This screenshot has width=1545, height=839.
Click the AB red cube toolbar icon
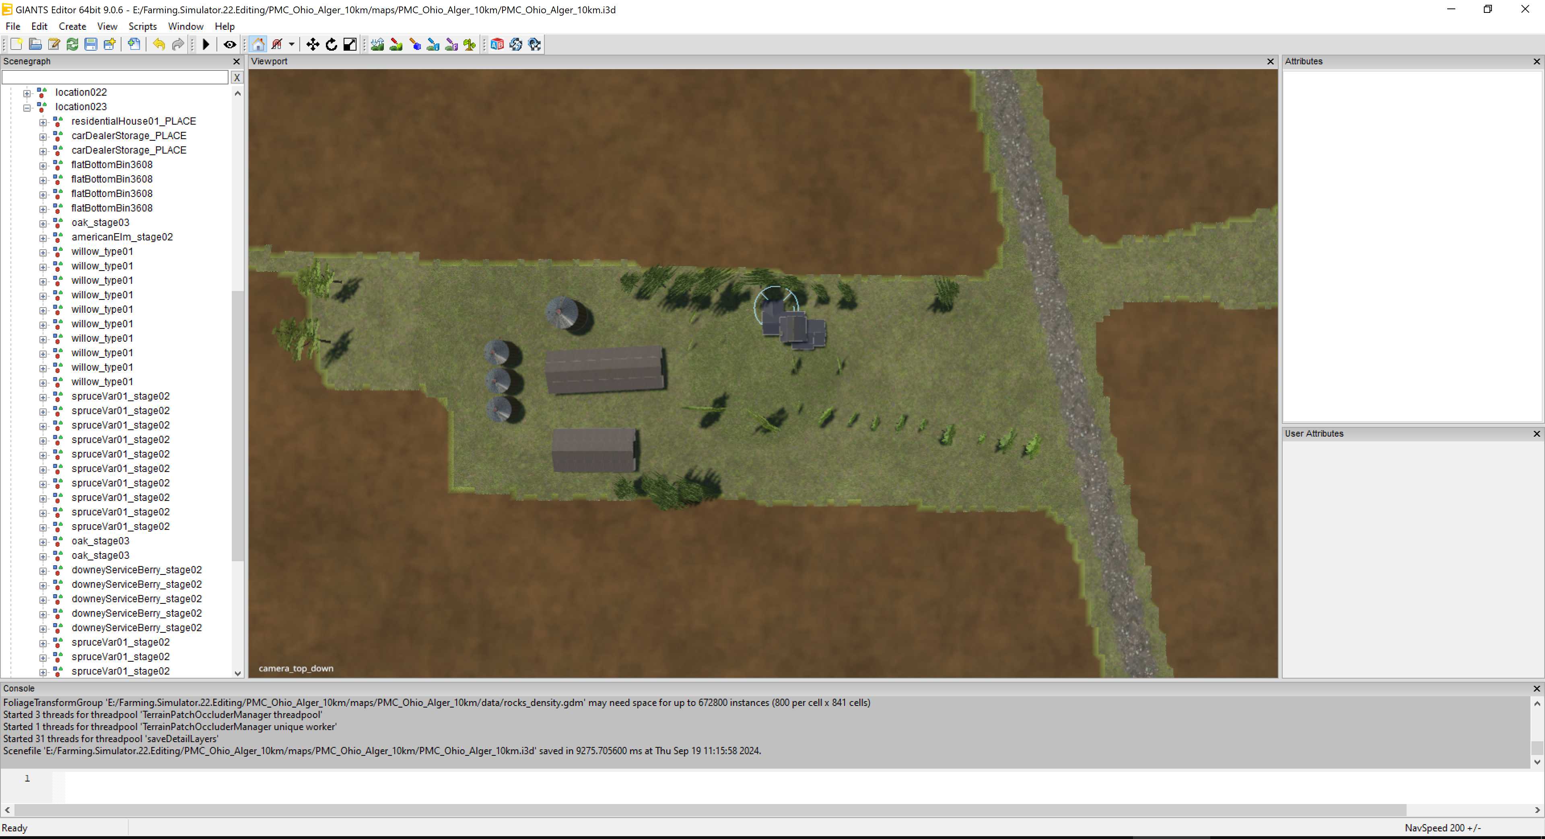tap(497, 44)
